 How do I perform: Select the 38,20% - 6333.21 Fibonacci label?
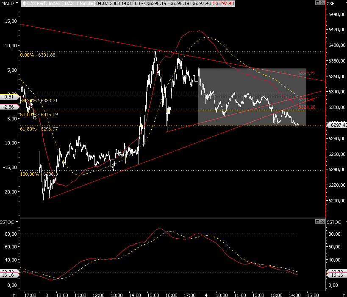click(39, 101)
